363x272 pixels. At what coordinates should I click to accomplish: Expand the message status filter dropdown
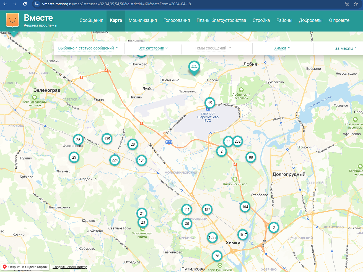tap(88, 48)
